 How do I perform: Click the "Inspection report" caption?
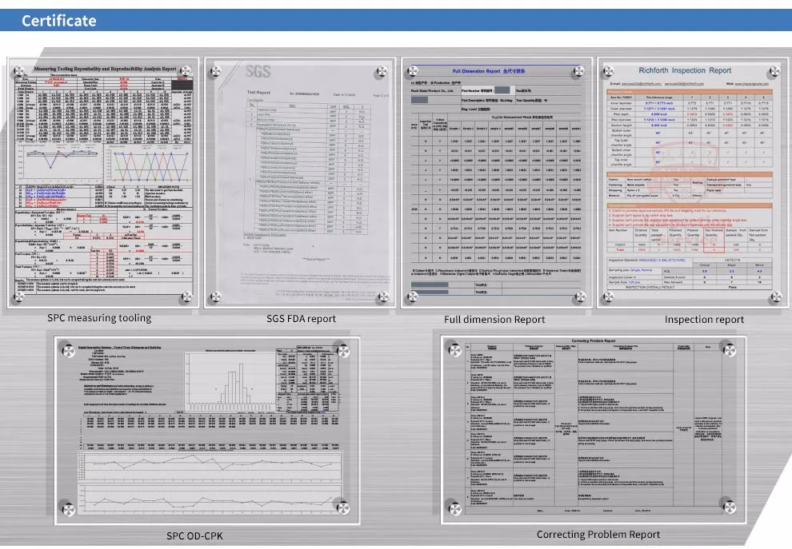704,320
